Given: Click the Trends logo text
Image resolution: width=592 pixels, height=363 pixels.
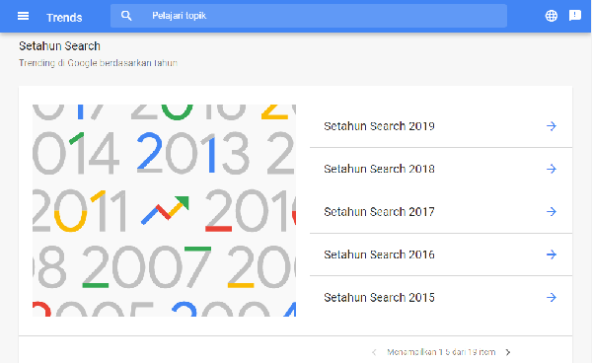Looking at the screenshot, I should (64, 18).
